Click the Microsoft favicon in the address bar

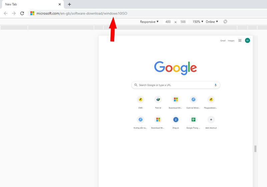(x=32, y=13)
